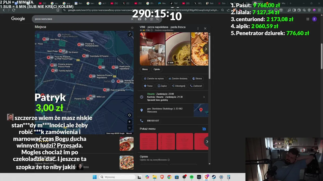The height and width of the screenshot is (181, 323).
Task: Click the address location pin icon
Action: pos(142,110)
